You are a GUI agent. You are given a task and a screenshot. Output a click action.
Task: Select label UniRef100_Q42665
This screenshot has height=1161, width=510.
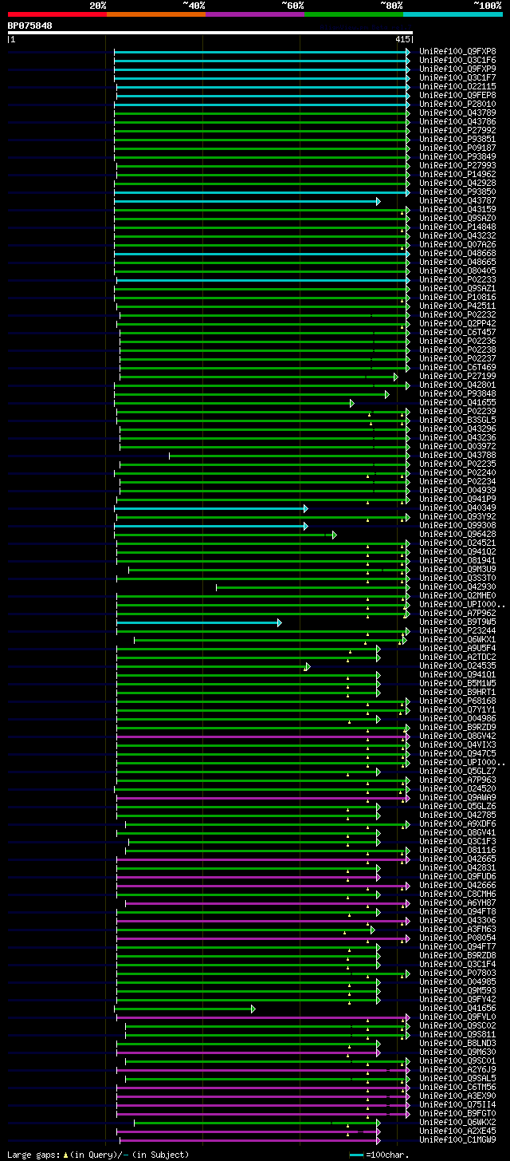(x=457, y=859)
